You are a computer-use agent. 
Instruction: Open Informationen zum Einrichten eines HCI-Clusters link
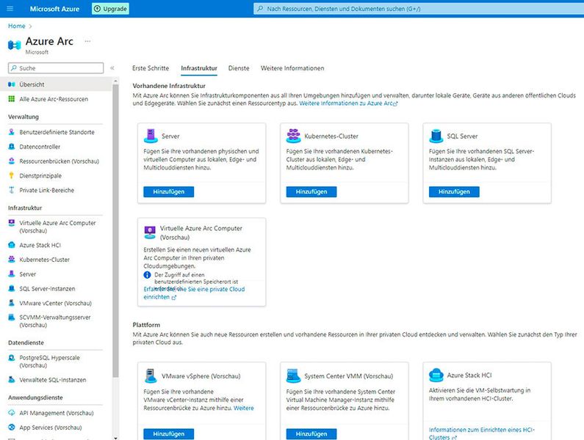[482, 433]
